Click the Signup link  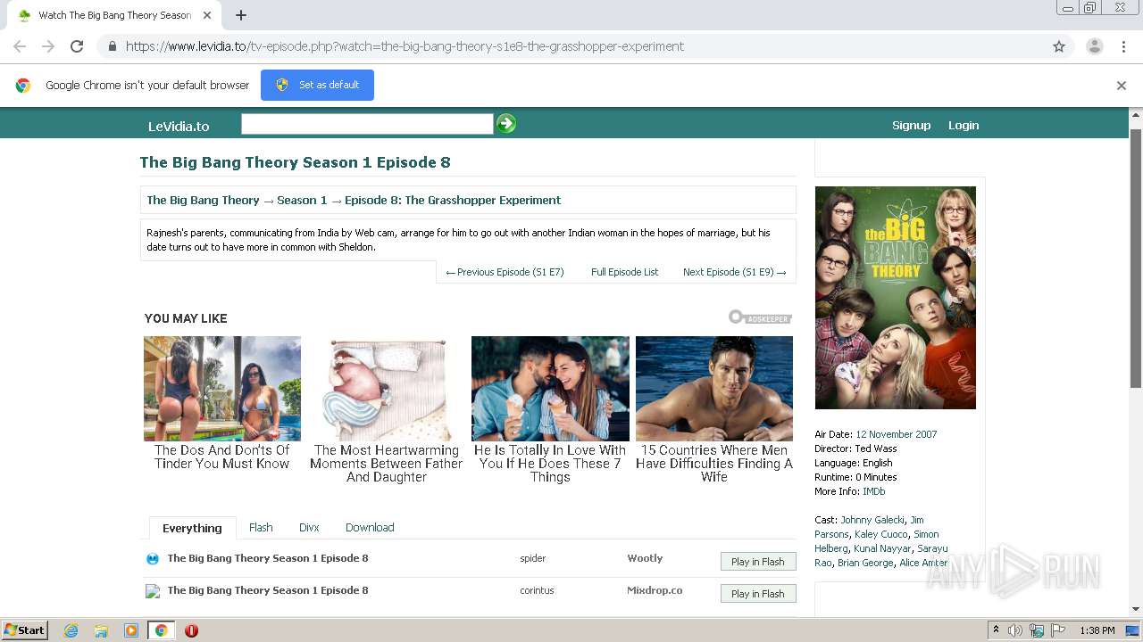click(x=911, y=126)
